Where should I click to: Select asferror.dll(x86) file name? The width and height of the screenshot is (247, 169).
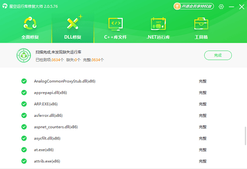pos(48,116)
